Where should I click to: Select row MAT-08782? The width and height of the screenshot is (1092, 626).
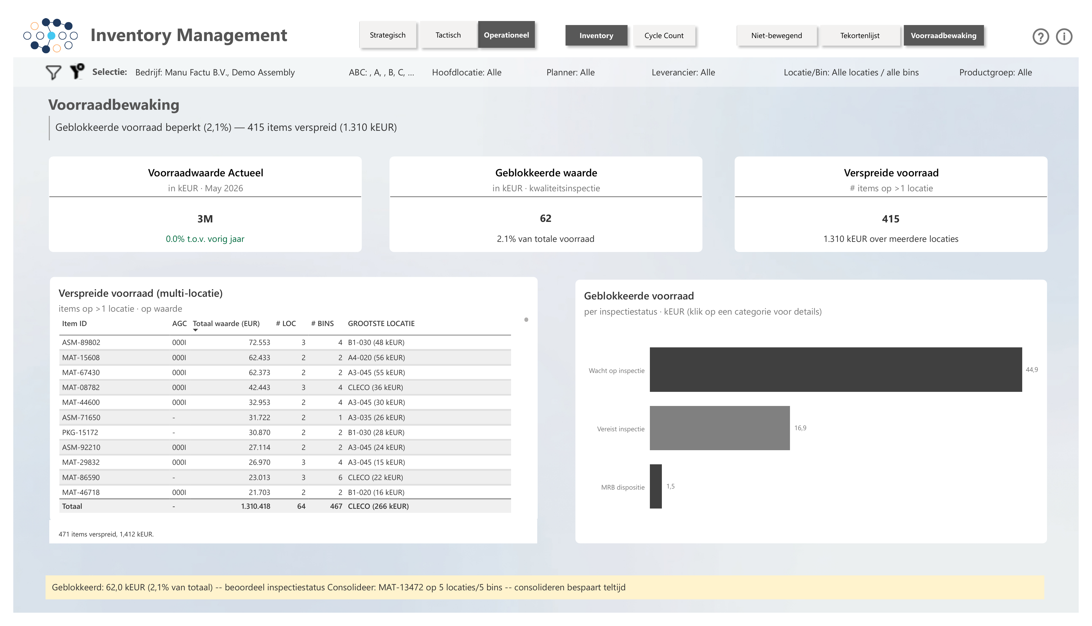click(285, 387)
